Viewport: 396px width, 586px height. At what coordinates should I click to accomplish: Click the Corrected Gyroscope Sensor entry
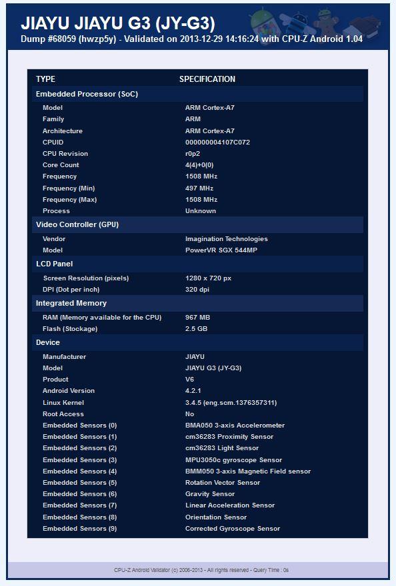click(x=233, y=529)
